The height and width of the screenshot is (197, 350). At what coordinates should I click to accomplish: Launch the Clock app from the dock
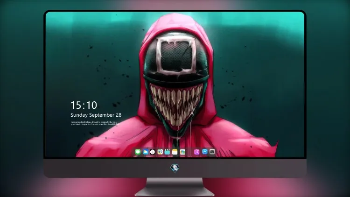153,152
